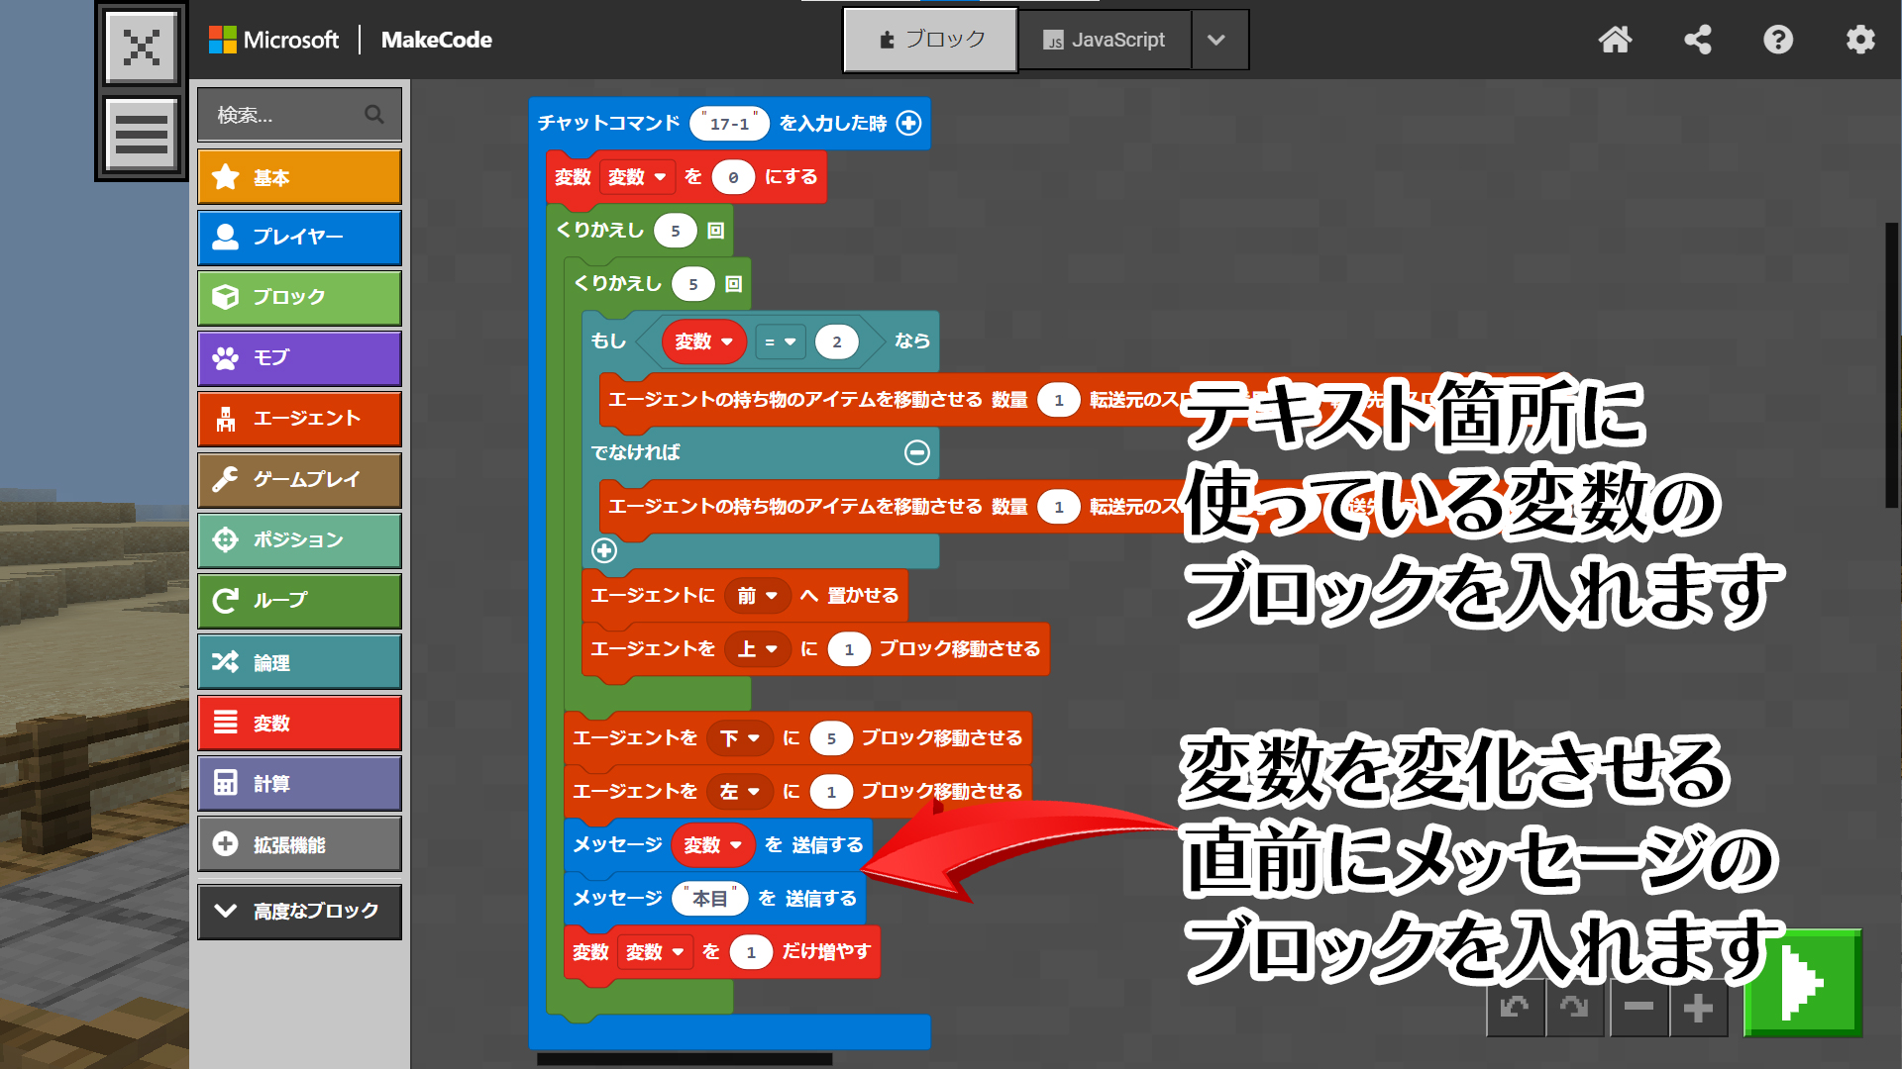Zoom out with the minus icon
1902x1069 pixels.
click(x=1638, y=1008)
